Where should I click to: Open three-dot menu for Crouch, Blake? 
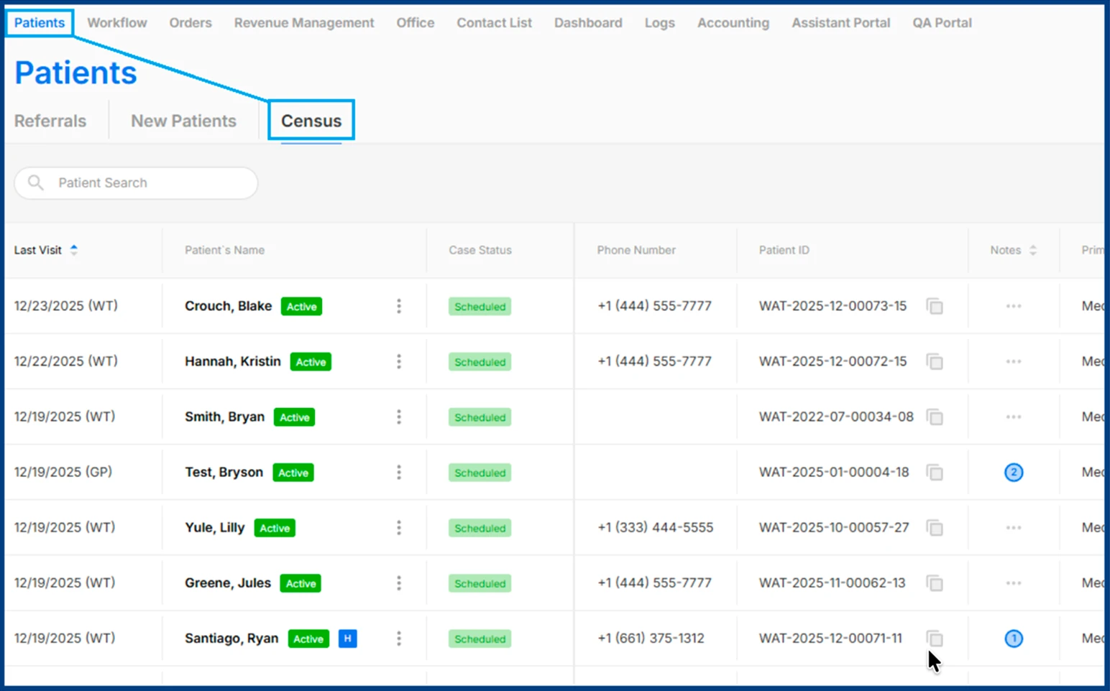pos(399,307)
